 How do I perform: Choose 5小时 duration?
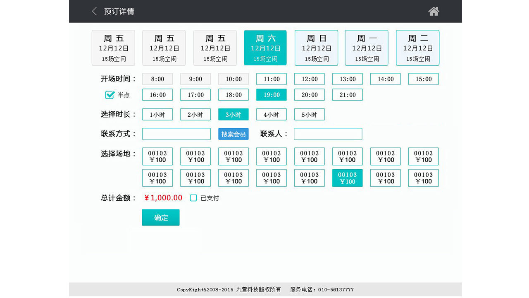pos(310,114)
